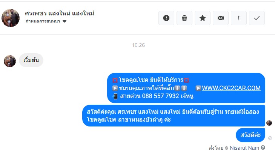The width and height of the screenshot is (275, 158).
Task: Delete the conversation using trash icon
Action: tap(184, 18)
